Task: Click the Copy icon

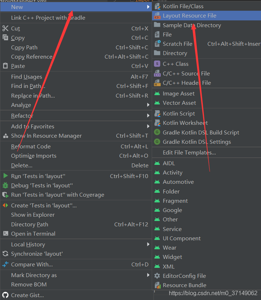Action: click(5, 38)
